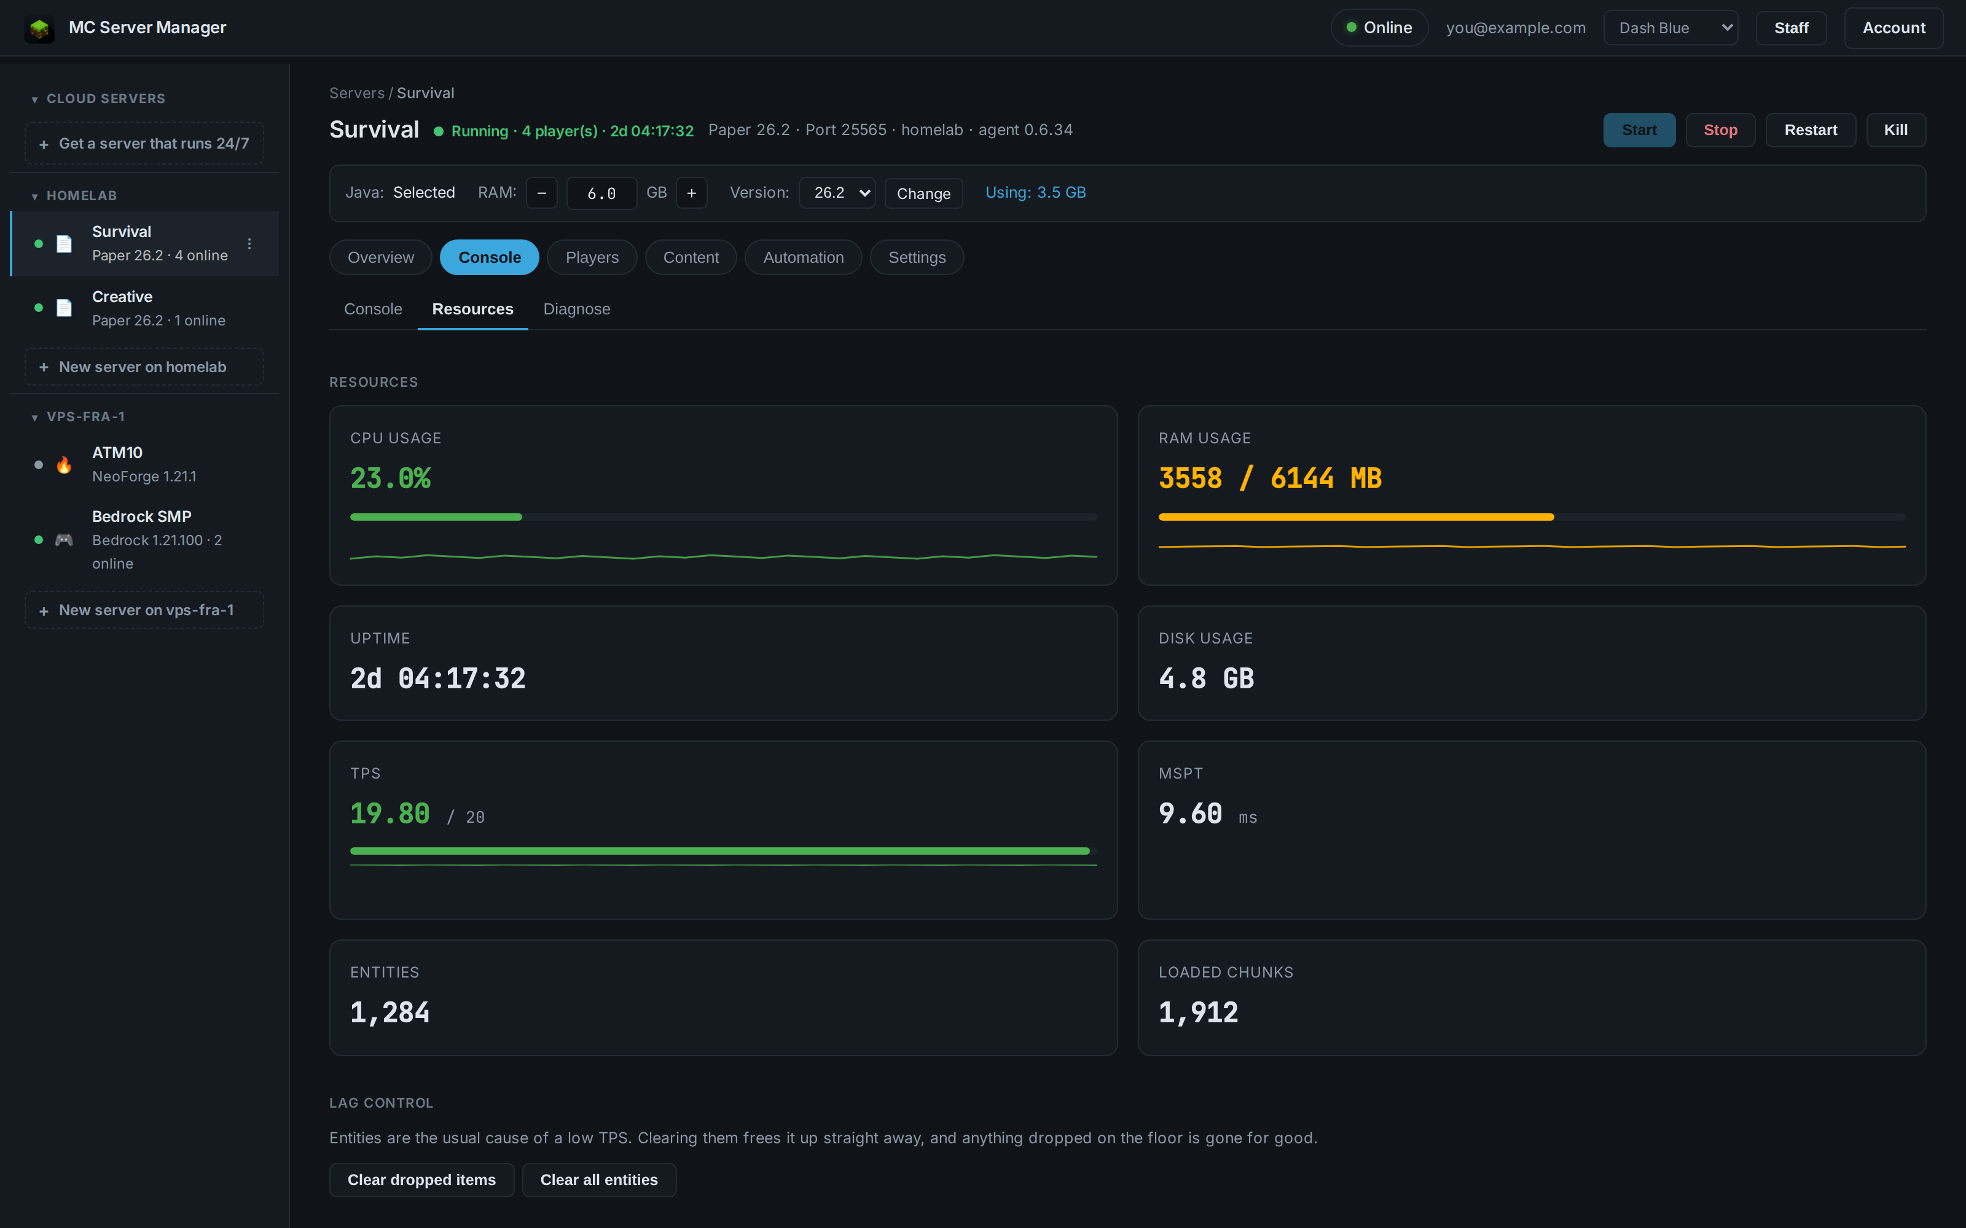The height and width of the screenshot is (1228, 1966).
Task: Open the Account menu
Action: click(x=1893, y=28)
